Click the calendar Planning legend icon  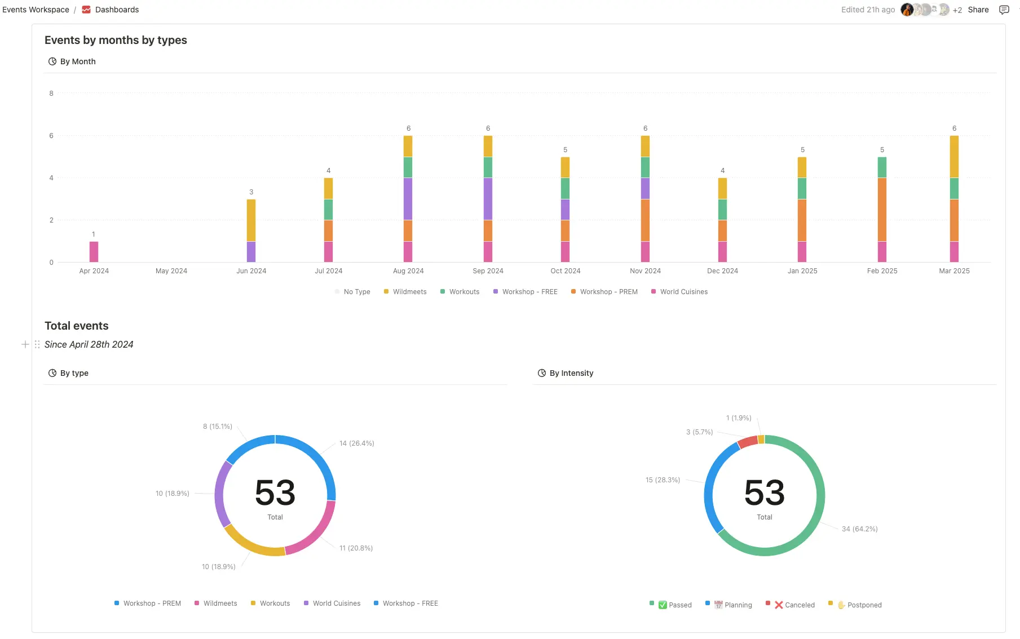click(718, 605)
